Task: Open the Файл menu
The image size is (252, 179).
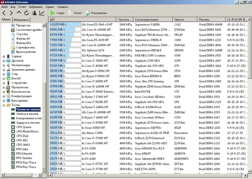Action: pos(4,7)
